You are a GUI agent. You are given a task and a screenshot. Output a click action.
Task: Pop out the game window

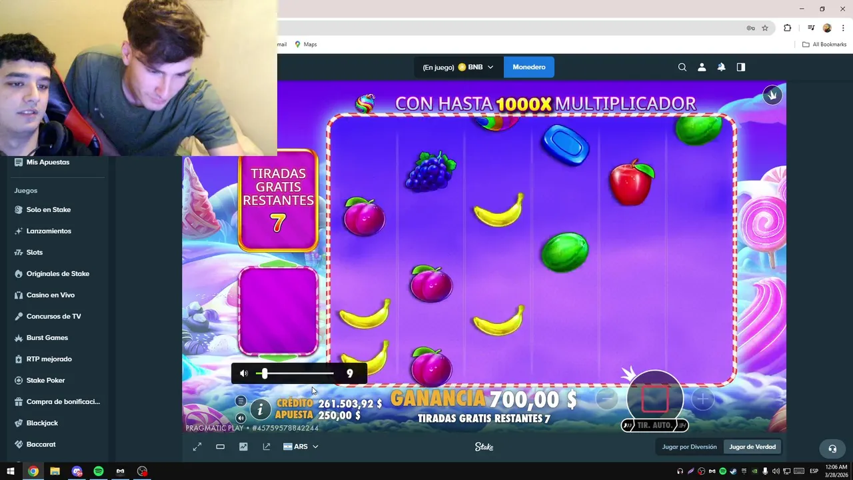(x=267, y=447)
